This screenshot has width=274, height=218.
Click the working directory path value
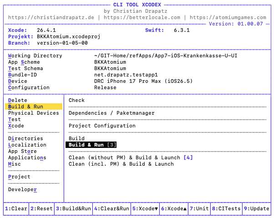[x=166, y=56]
